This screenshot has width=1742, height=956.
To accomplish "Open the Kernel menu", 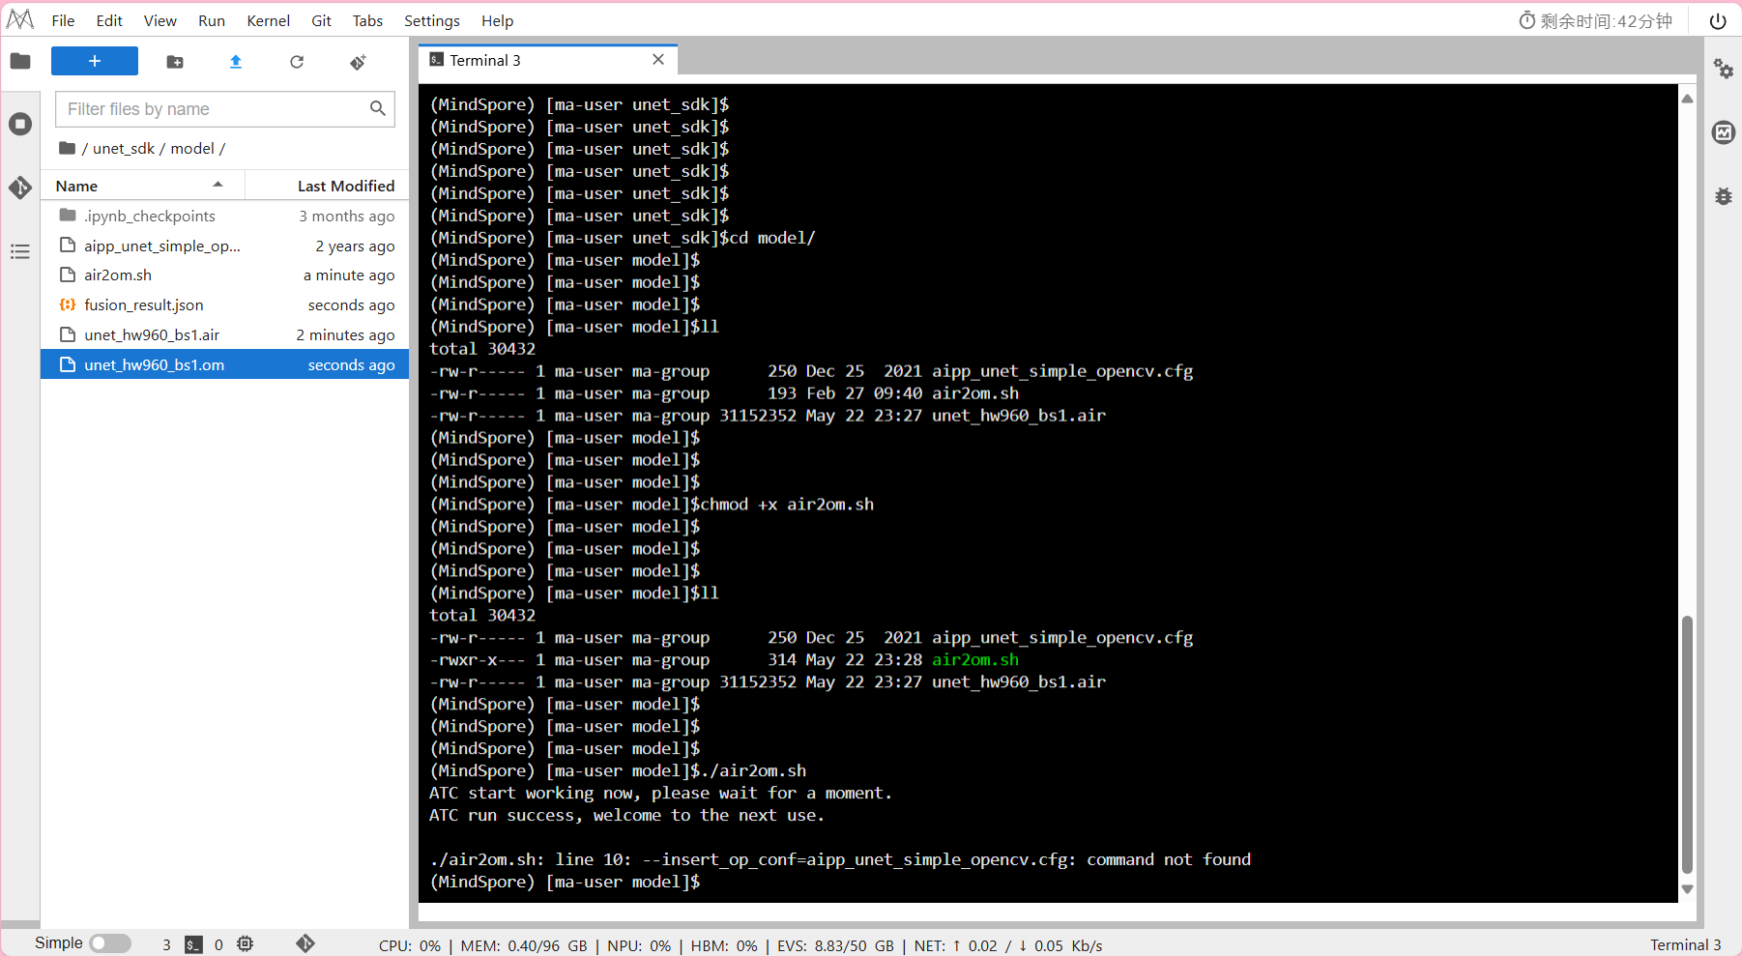I will [268, 20].
